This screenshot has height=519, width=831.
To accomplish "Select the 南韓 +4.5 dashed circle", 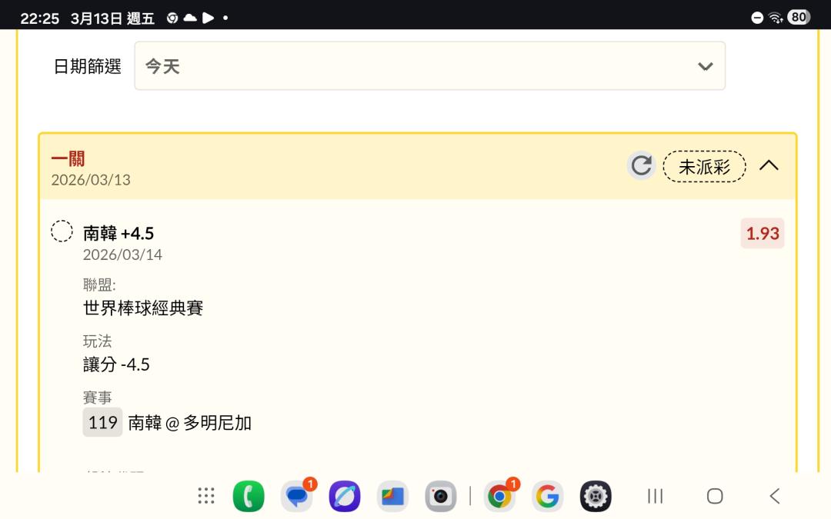I will tap(62, 231).
